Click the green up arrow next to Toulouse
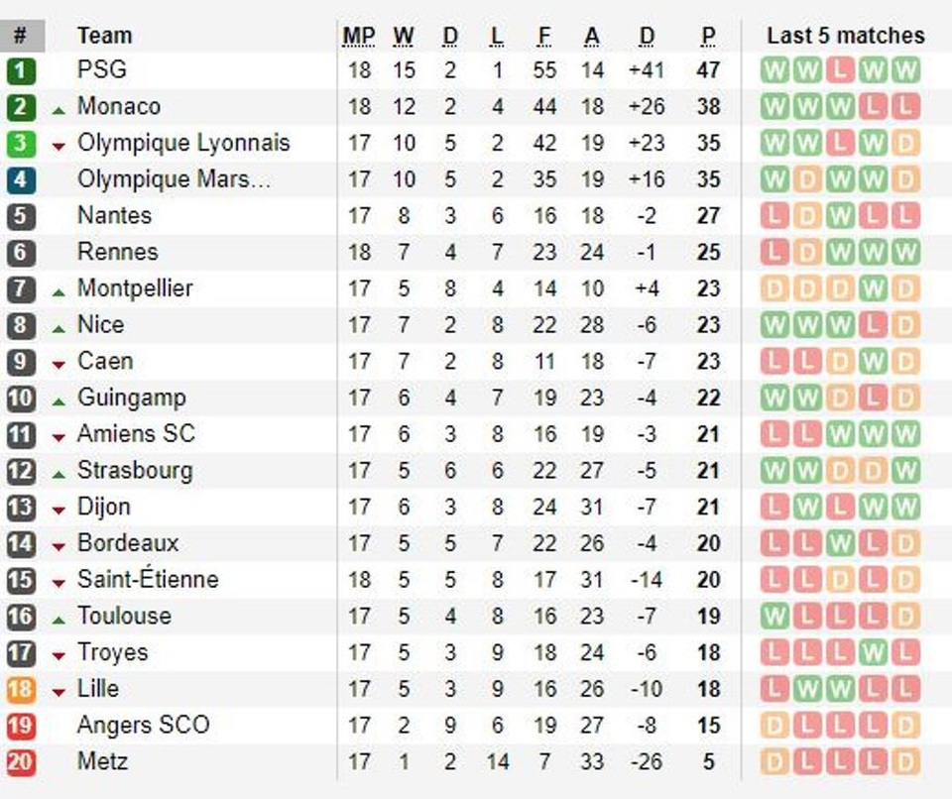Viewport: 952px width, 799px height. coord(59,619)
